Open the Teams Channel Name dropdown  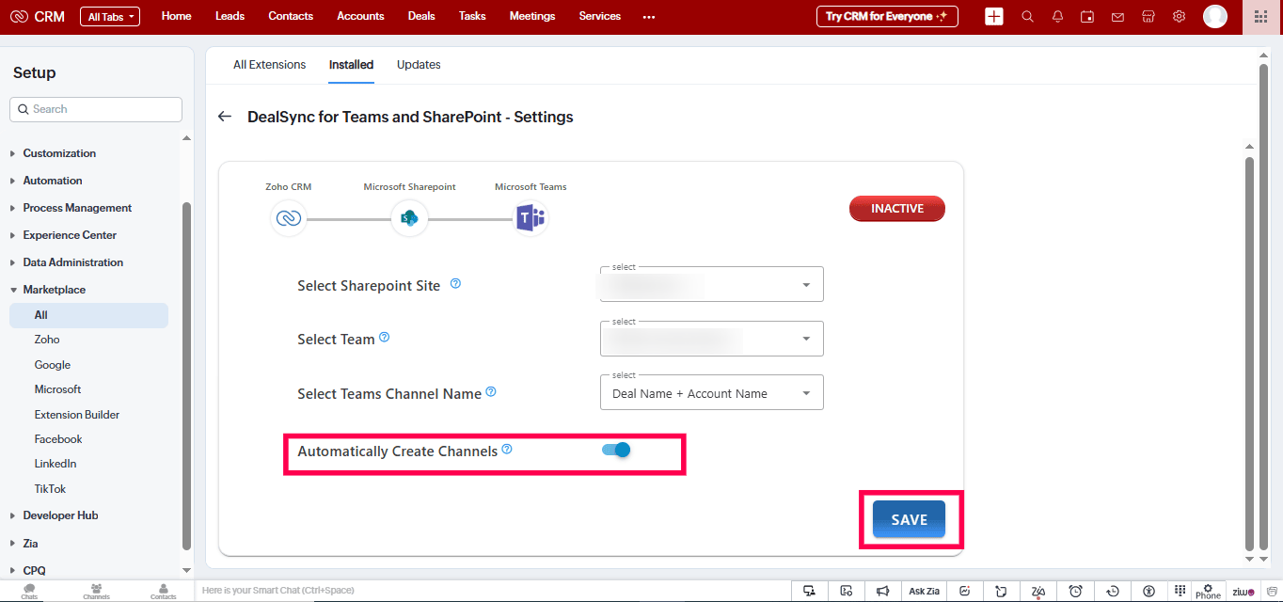coord(712,393)
